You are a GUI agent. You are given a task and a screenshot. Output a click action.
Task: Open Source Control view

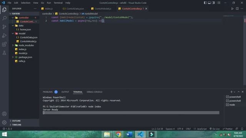pos(4,27)
